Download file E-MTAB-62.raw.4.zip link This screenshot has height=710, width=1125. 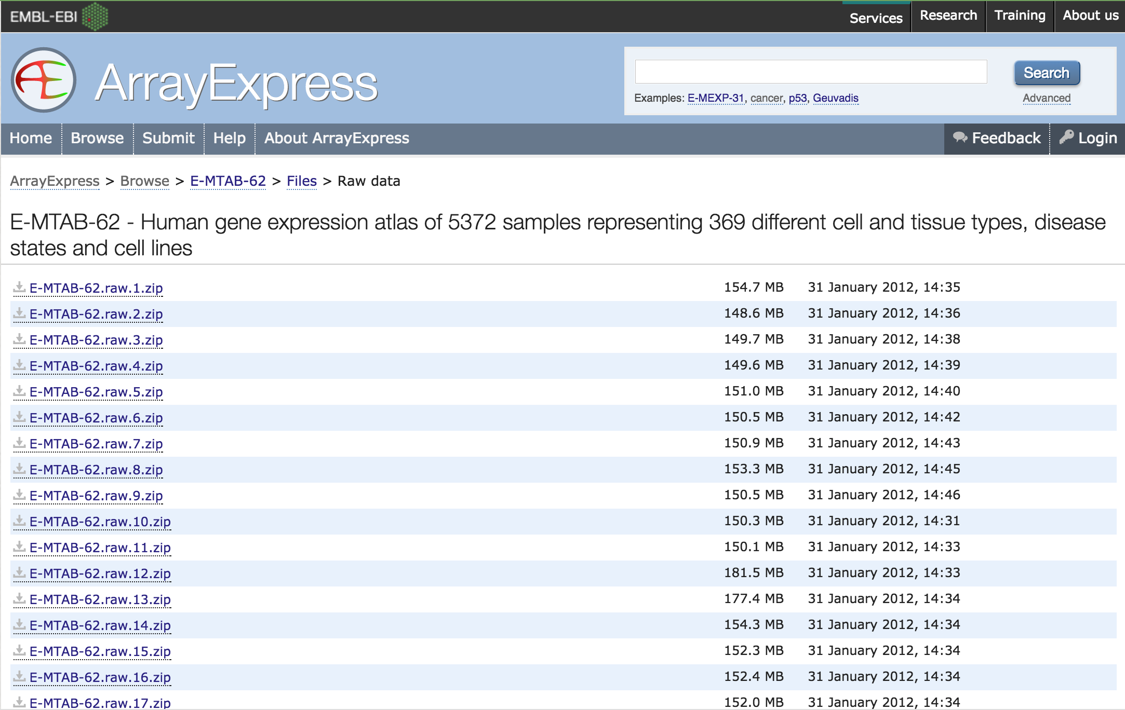pos(96,366)
